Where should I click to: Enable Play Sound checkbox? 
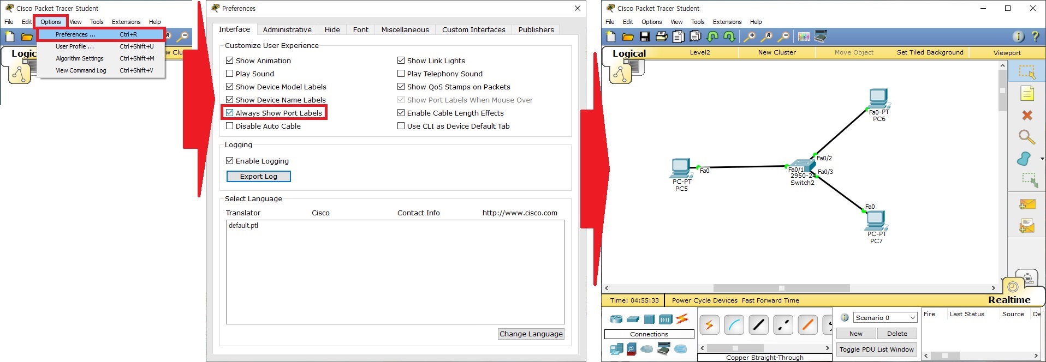(x=230, y=74)
